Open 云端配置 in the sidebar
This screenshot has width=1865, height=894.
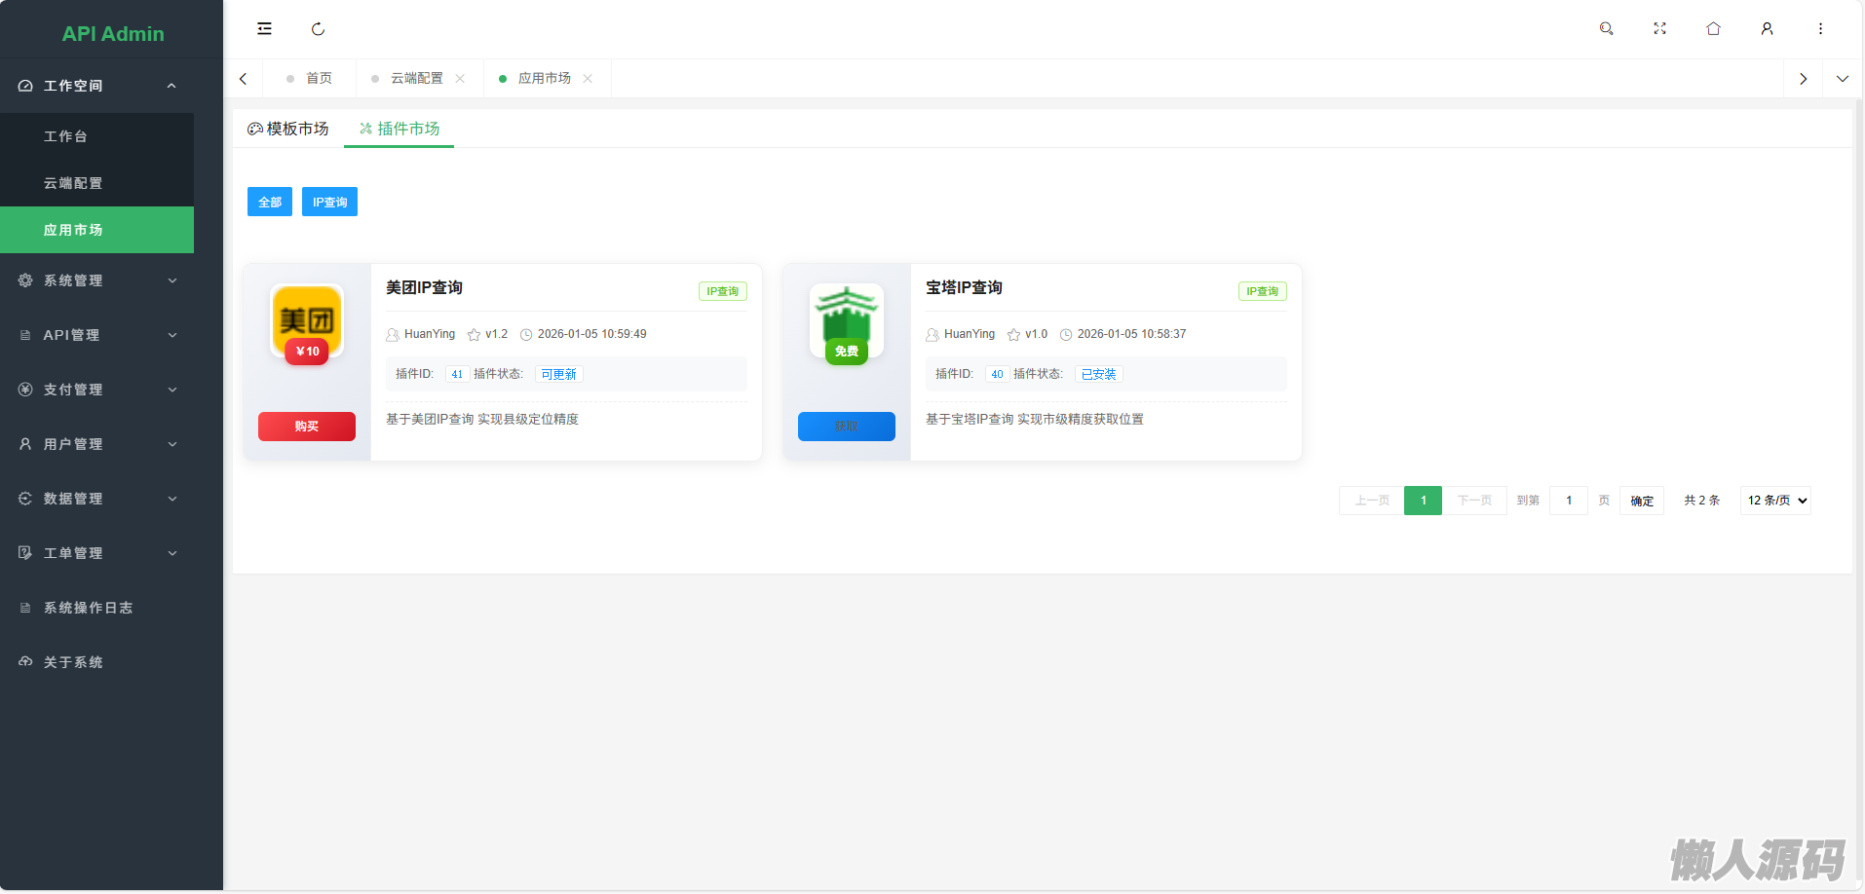click(73, 183)
